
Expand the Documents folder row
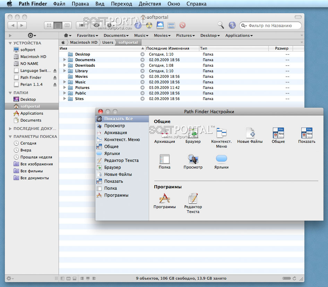(x=64, y=60)
